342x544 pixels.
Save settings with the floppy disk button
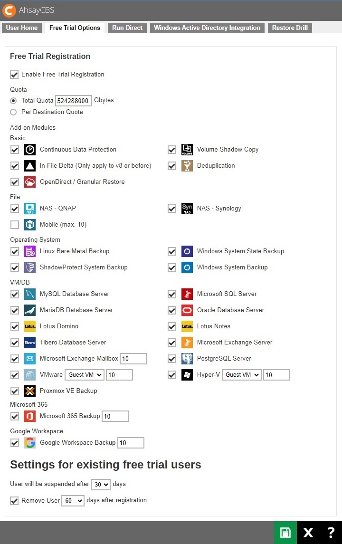(285, 533)
